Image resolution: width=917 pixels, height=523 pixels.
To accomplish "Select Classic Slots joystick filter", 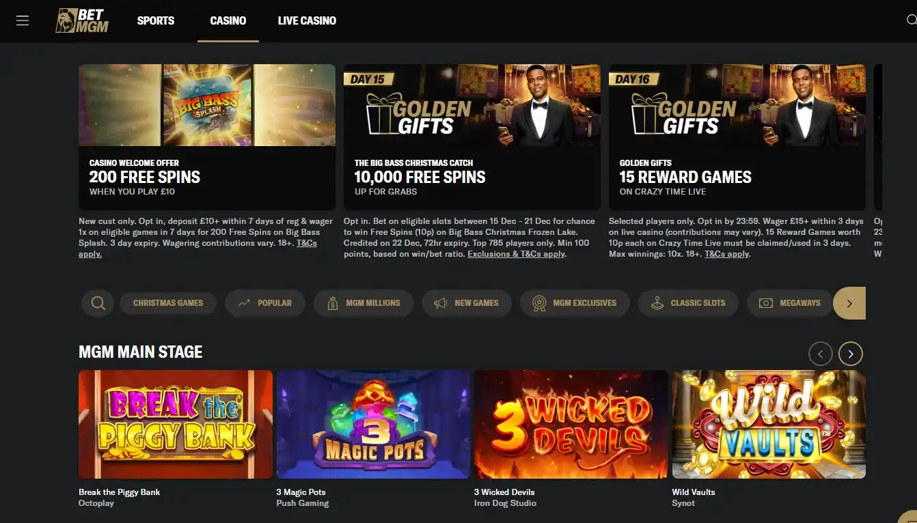I will (x=688, y=303).
